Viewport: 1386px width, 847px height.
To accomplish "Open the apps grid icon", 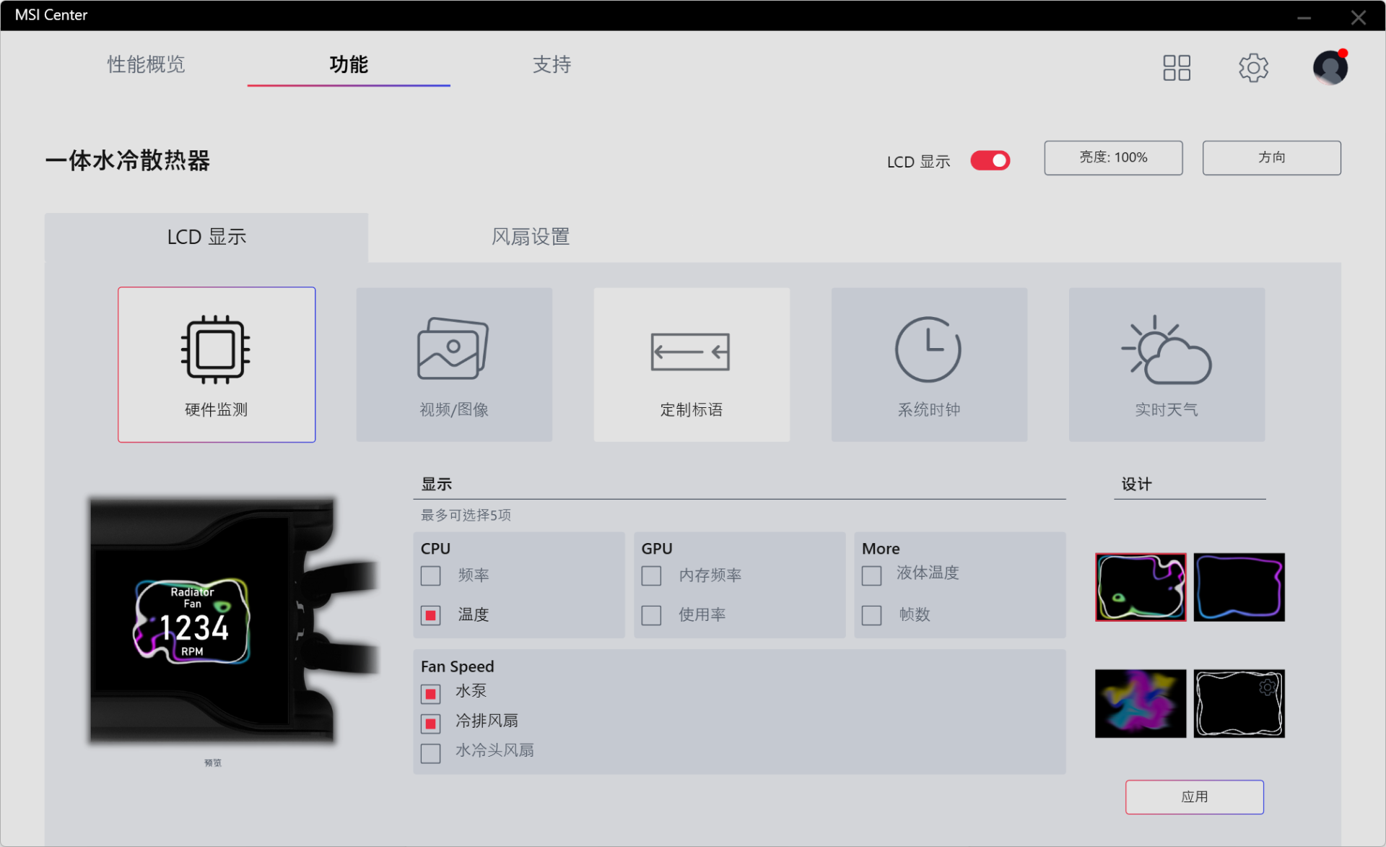I will (1177, 68).
